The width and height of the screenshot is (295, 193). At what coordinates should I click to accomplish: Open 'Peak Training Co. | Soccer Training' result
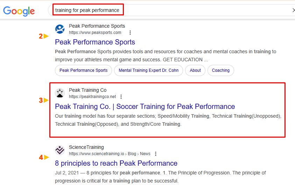click(x=145, y=106)
